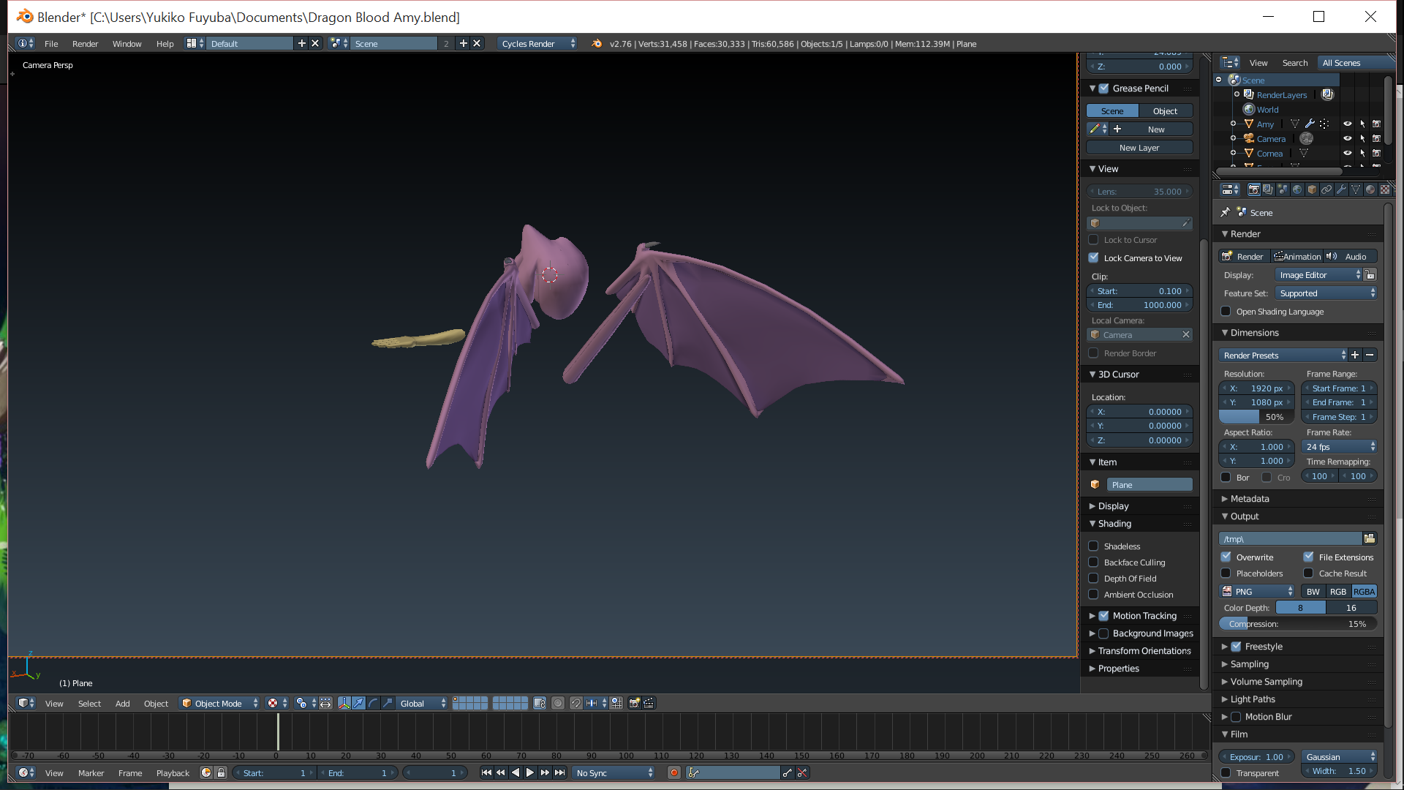Click the New Layer grease pencil button
Screen dimensions: 1404x790
pos(1139,147)
